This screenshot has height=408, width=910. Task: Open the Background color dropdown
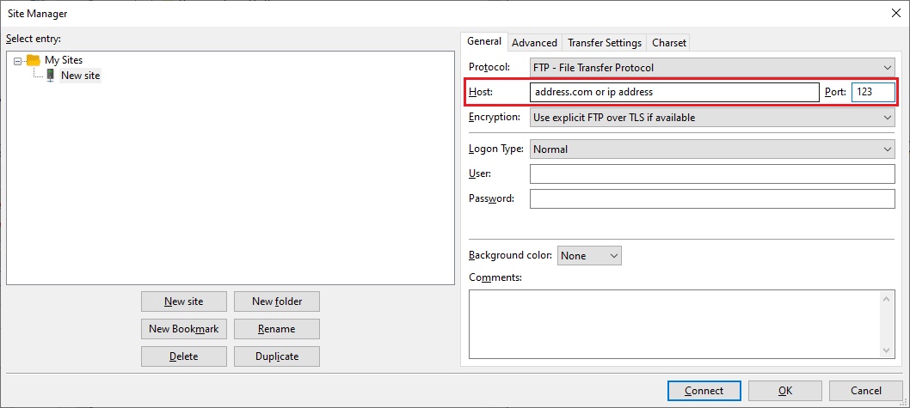tap(589, 256)
